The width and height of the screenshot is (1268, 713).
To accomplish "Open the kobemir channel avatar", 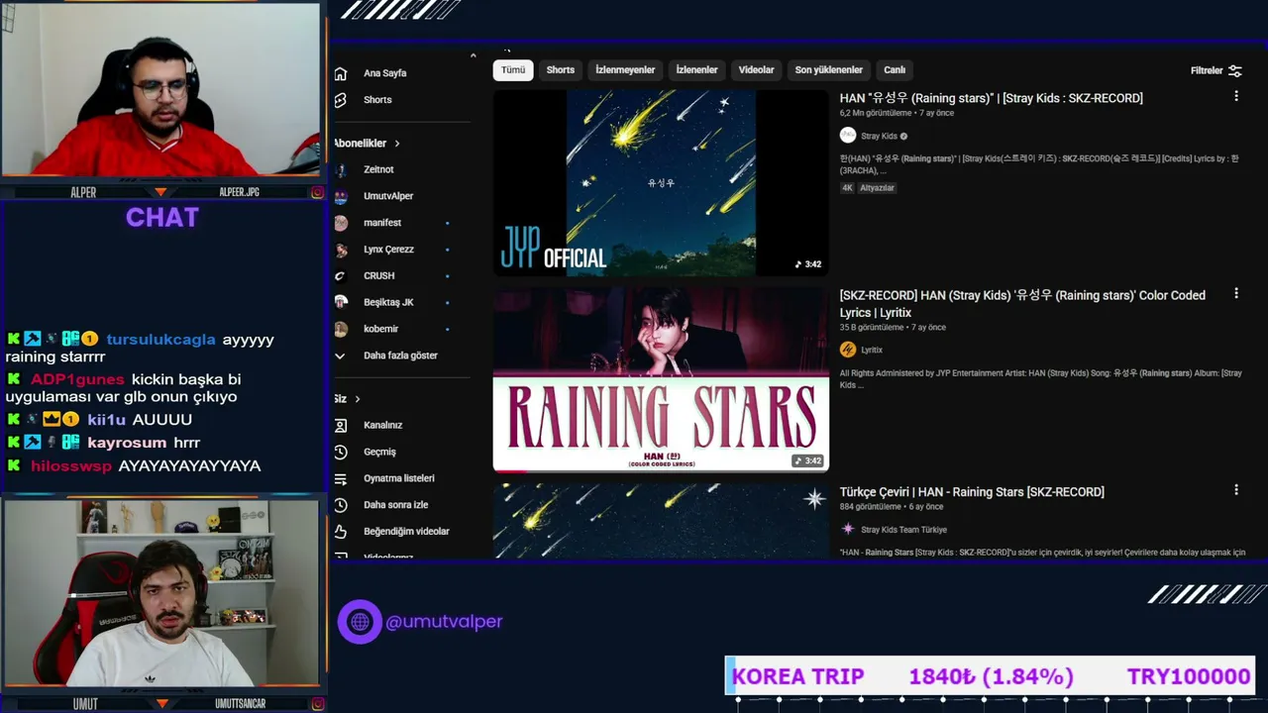I will point(341,329).
